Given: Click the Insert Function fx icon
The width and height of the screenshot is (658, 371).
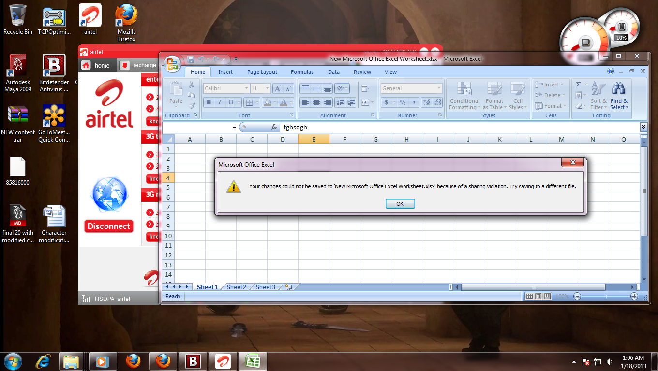Looking at the screenshot, I should click(x=274, y=127).
